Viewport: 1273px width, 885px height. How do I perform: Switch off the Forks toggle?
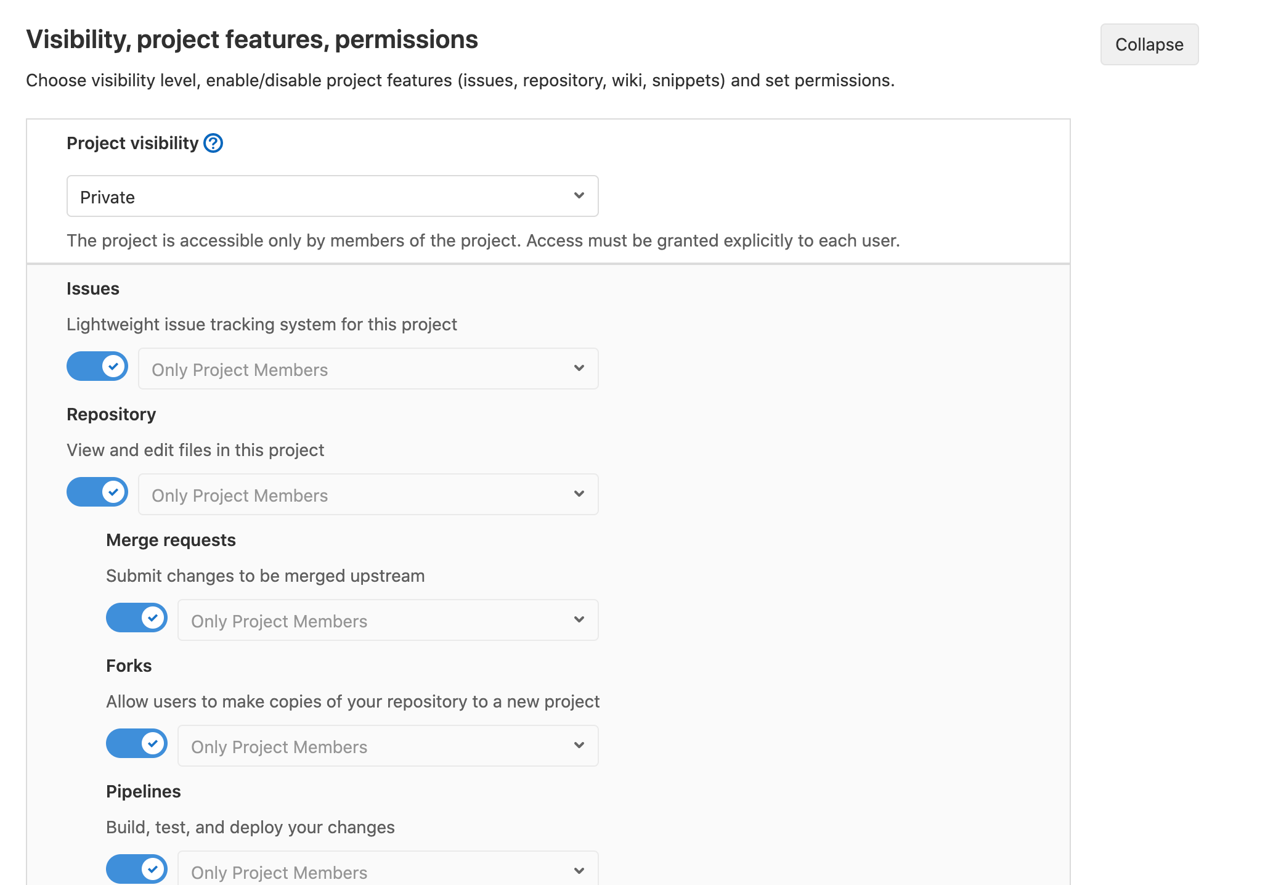pos(137,743)
